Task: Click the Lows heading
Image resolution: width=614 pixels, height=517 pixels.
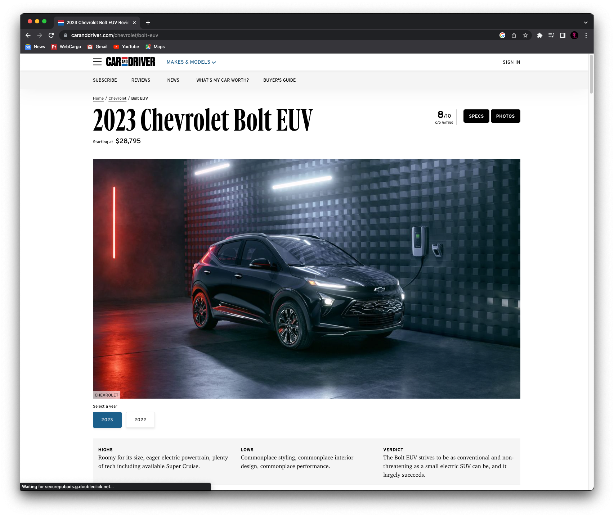Action: [247, 450]
